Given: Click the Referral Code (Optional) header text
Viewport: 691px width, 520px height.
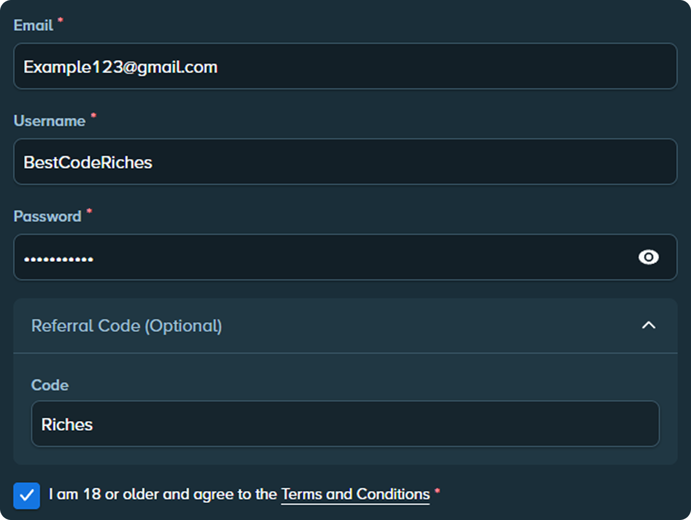Looking at the screenshot, I should (126, 326).
